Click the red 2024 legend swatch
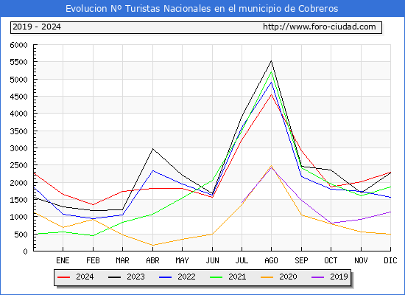This screenshot has height=295, width=405. 64,277
